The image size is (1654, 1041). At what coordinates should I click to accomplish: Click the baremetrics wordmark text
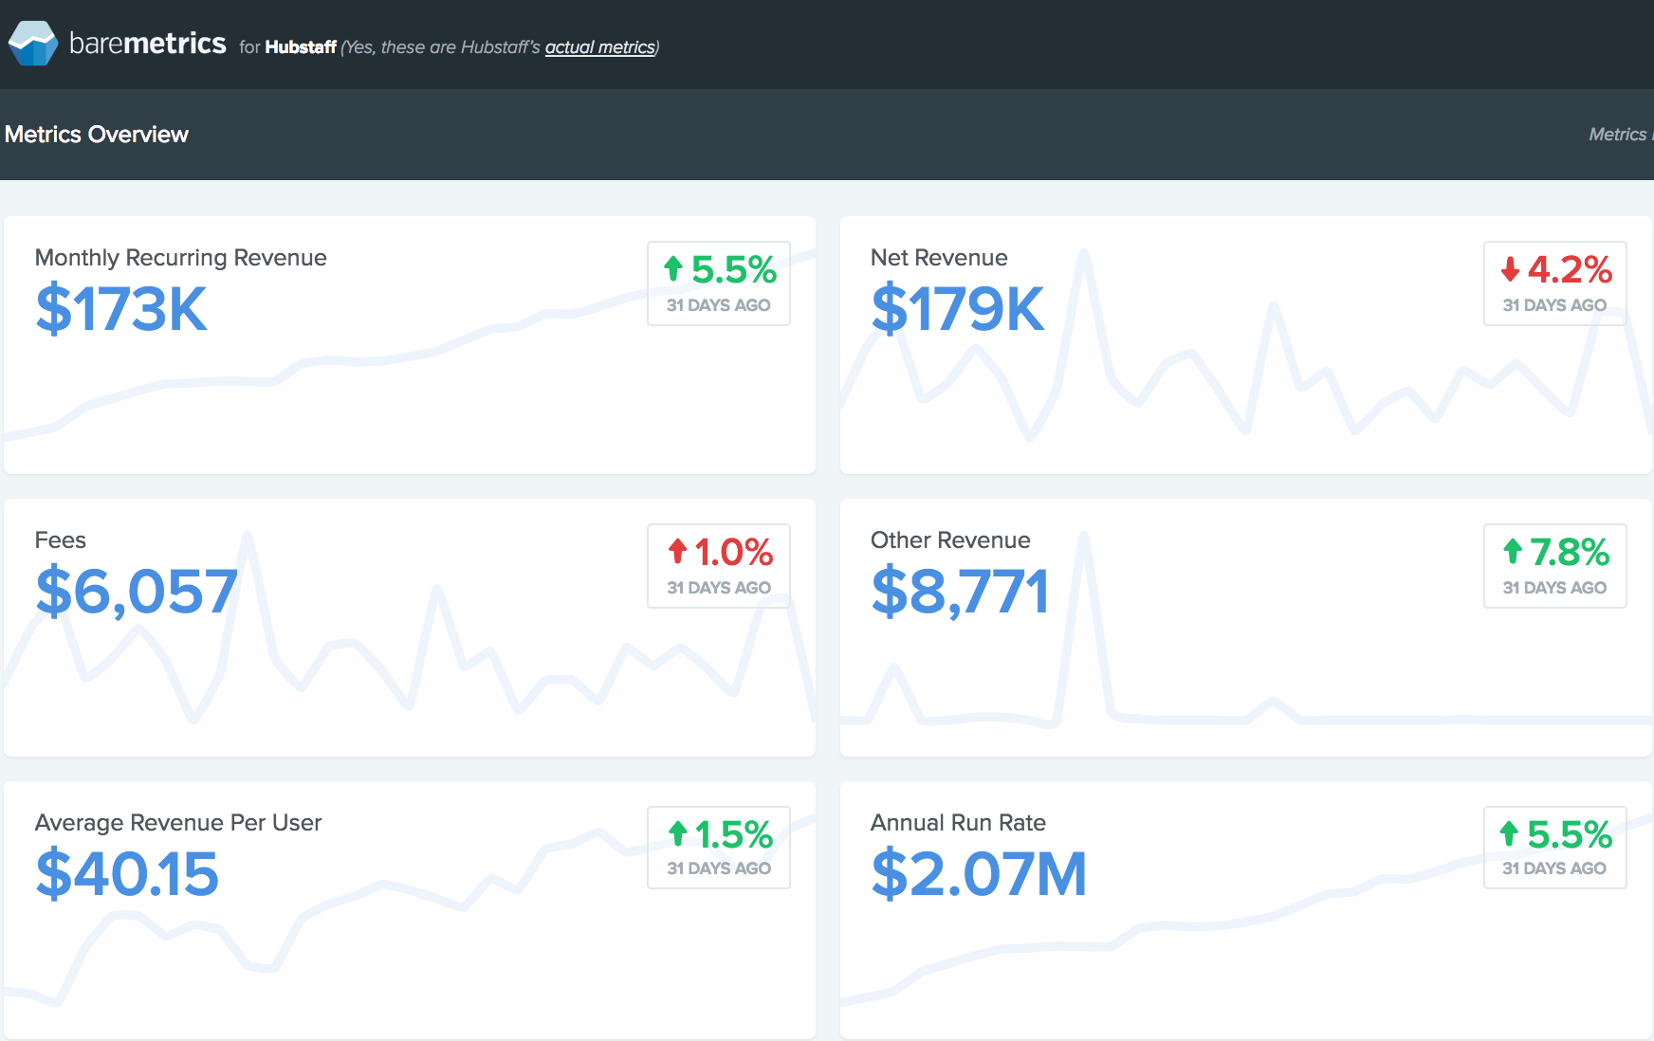pyautogui.click(x=148, y=44)
